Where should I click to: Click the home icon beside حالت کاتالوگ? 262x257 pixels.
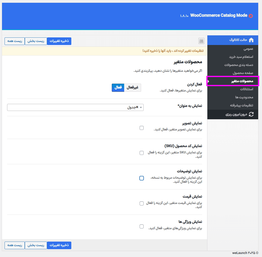[x=251, y=40]
